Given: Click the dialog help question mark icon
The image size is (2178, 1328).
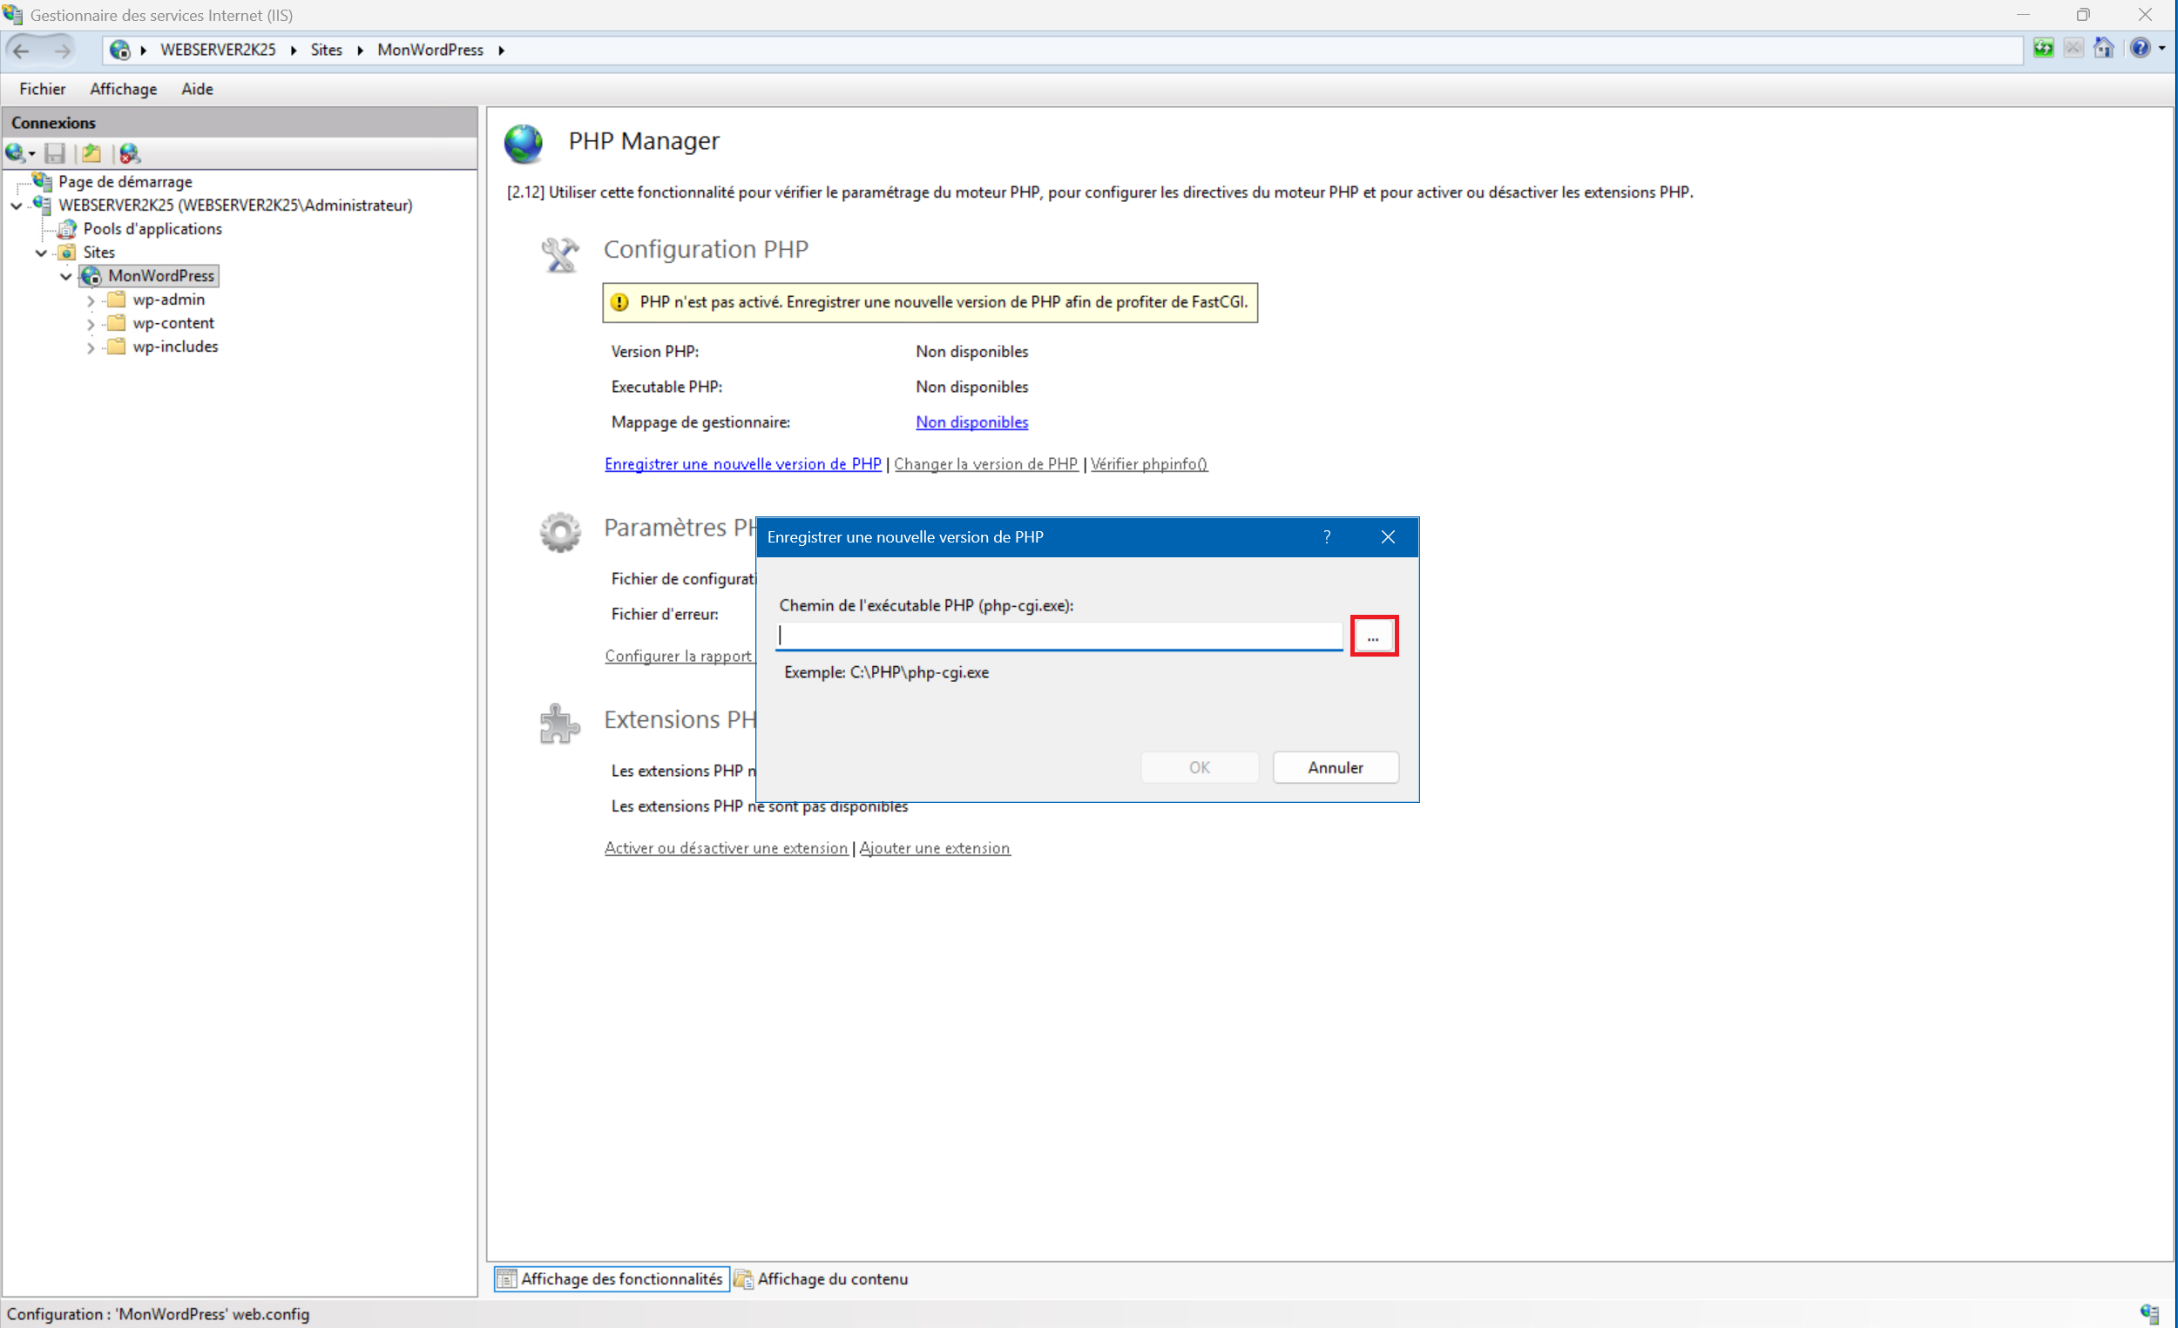Looking at the screenshot, I should click(x=1326, y=537).
